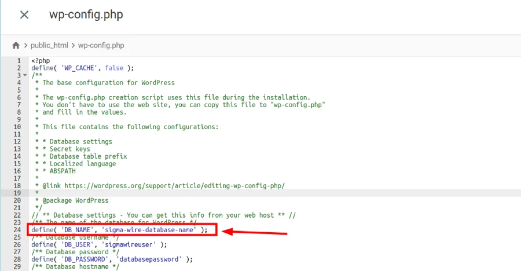
Task: Close the wp-config.php editor with X
Action: [x=24, y=14]
